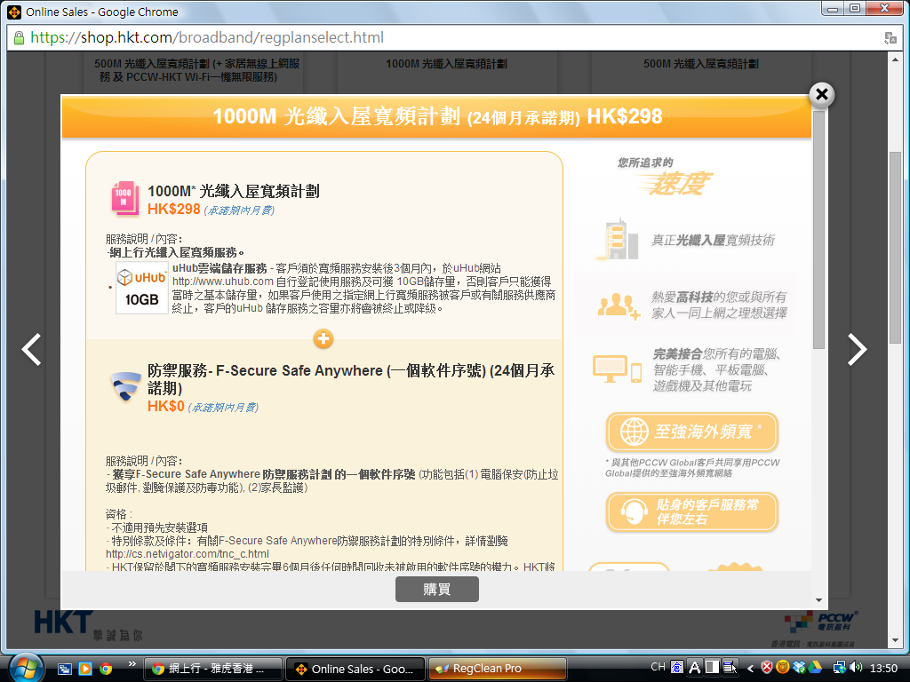The width and height of the screenshot is (910, 682).
Task: Click the CH language indicator
Action: pos(659,667)
